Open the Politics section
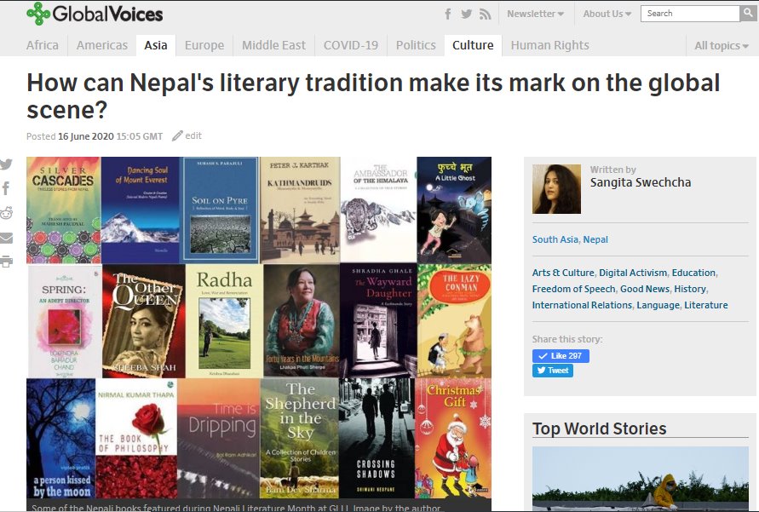 tap(416, 45)
